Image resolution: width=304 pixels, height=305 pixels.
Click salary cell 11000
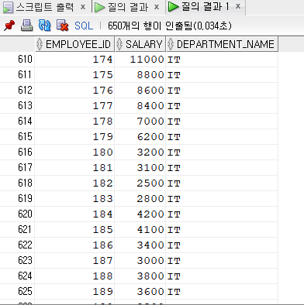pyautogui.click(x=140, y=60)
